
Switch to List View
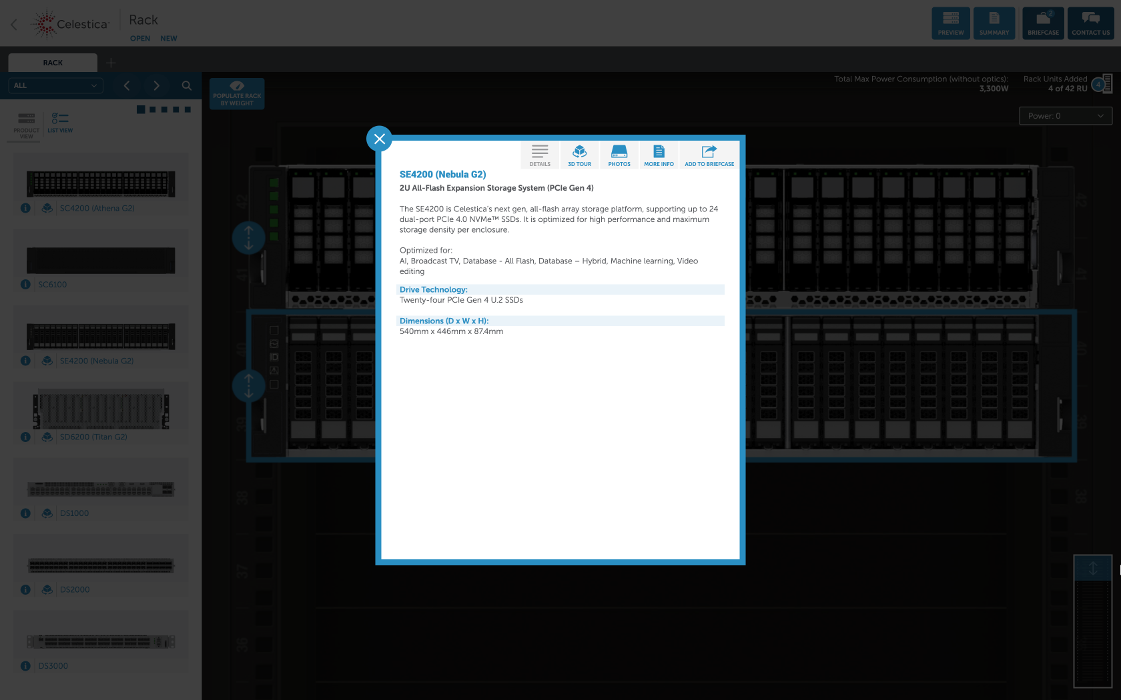tap(60, 123)
